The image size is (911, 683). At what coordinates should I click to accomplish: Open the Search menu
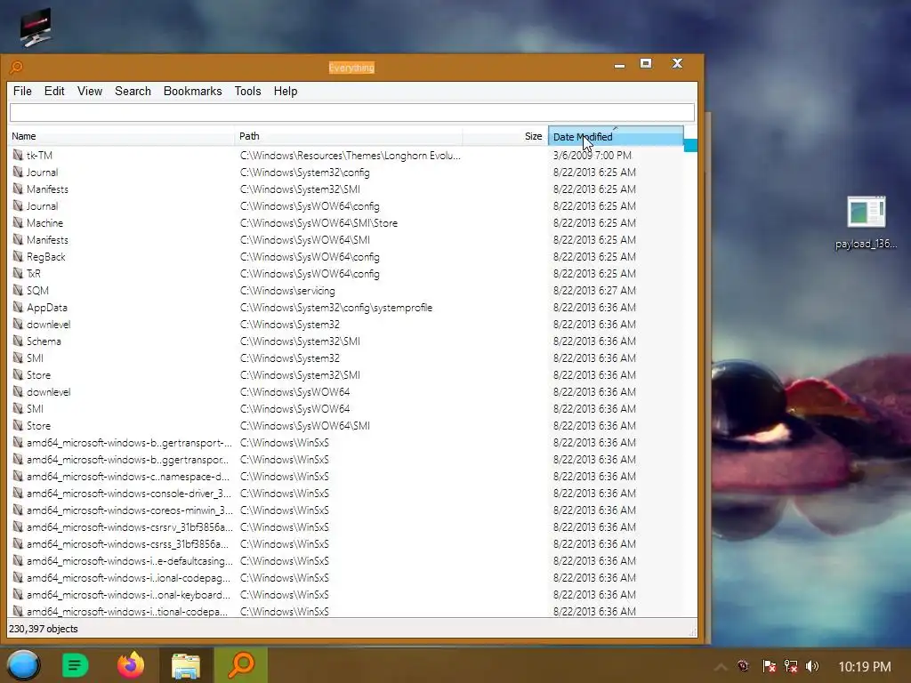(133, 92)
